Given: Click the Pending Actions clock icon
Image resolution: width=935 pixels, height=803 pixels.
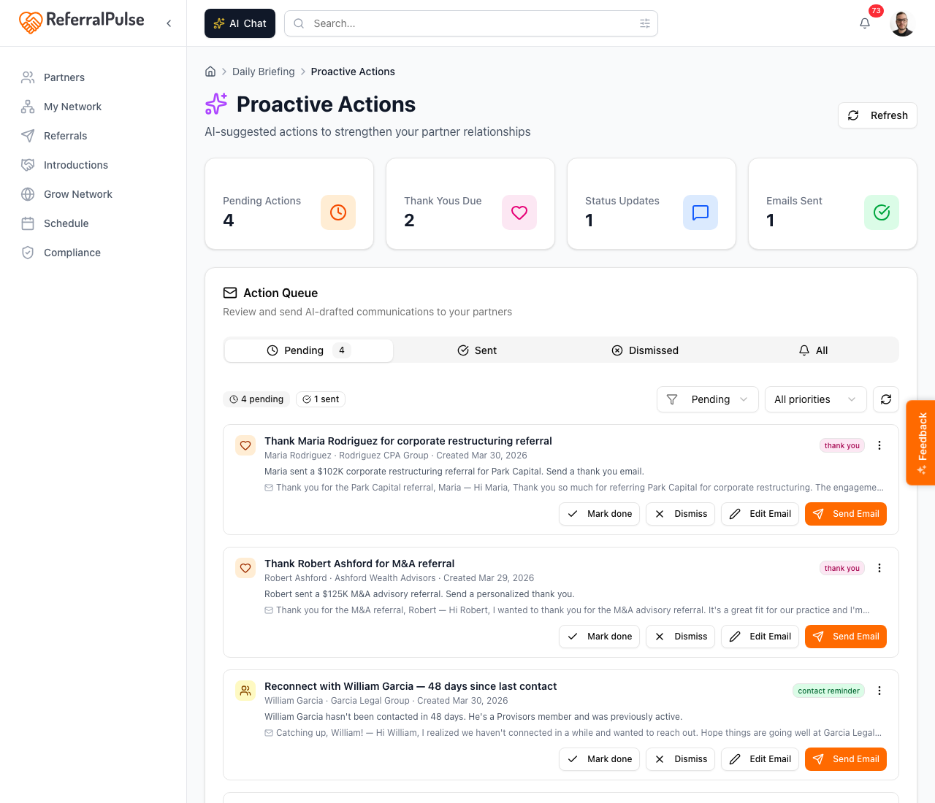Looking at the screenshot, I should 338,212.
